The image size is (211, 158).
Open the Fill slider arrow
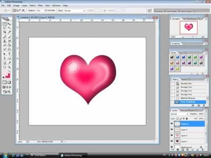205,118
